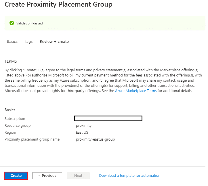This screenshot has height=186, width=208.
Task: Click the Subscription label
Action: pyautogui.click(x=15, y=118)
